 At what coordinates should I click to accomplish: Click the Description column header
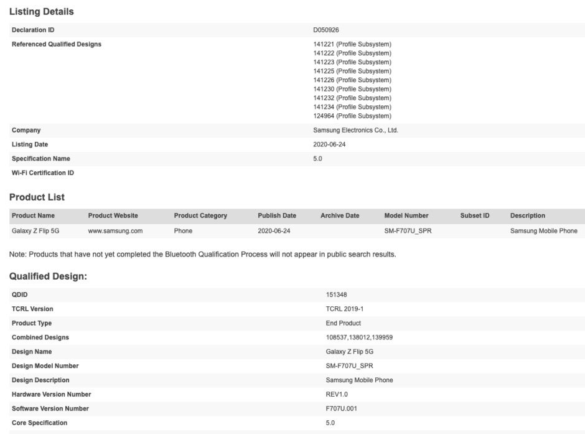pyautogui.click(x=528, y=215)
